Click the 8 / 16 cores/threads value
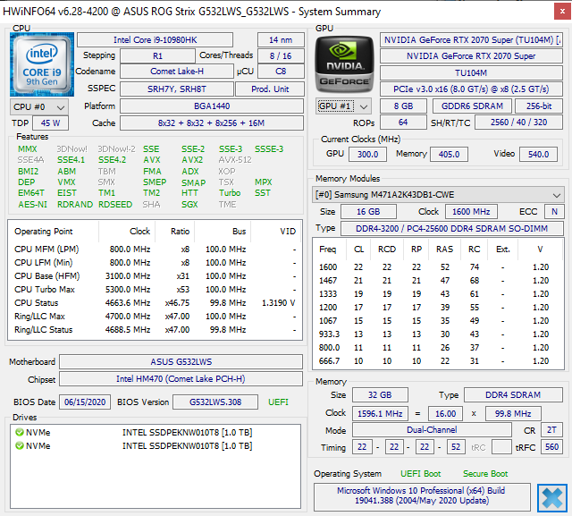The image size is (572, 516). 281,55
